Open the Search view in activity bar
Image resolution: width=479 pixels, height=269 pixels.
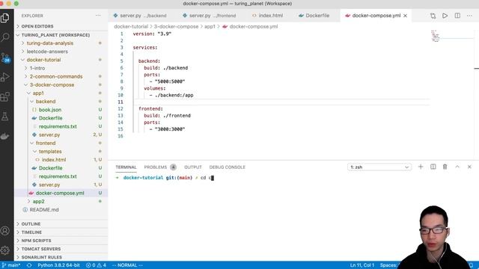5,37
